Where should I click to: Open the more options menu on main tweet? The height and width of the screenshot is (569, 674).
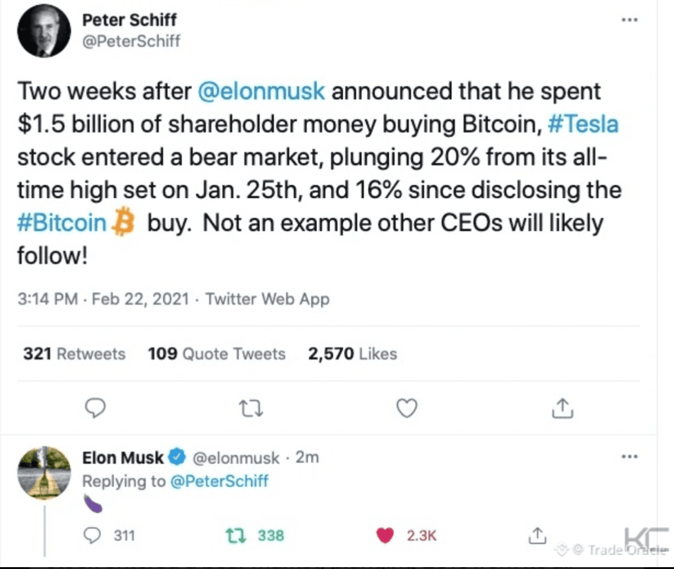[630, 20]
